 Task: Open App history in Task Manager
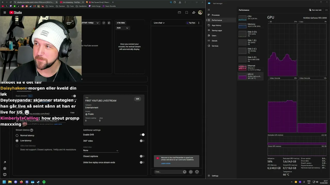pyautogui.click(x=222, y=25)
